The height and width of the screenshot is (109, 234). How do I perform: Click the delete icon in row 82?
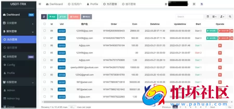pyautogui.click(x=220, y=60)
